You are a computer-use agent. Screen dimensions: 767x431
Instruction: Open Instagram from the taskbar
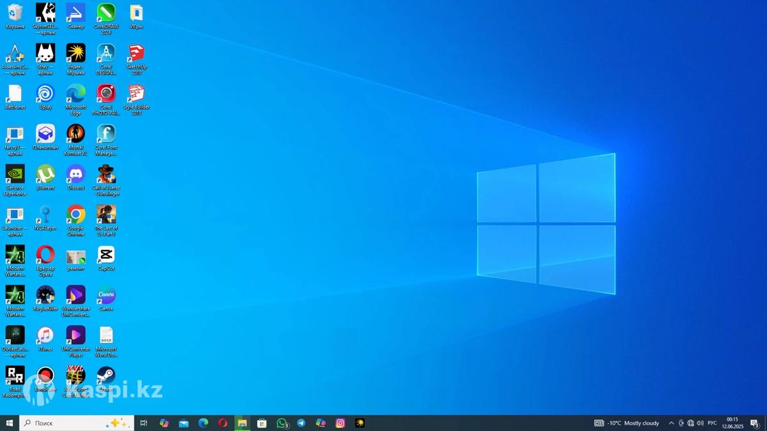point(341,423)
